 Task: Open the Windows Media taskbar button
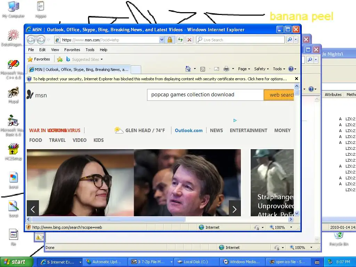242,262
